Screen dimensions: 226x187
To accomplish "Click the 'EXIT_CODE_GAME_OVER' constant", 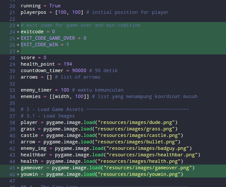I will pos(48,38).
